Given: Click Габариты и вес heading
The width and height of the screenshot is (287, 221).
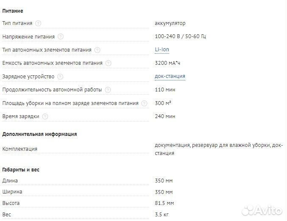Looking at the screenshot, I should pyautogui.click(x=21, y=170).
